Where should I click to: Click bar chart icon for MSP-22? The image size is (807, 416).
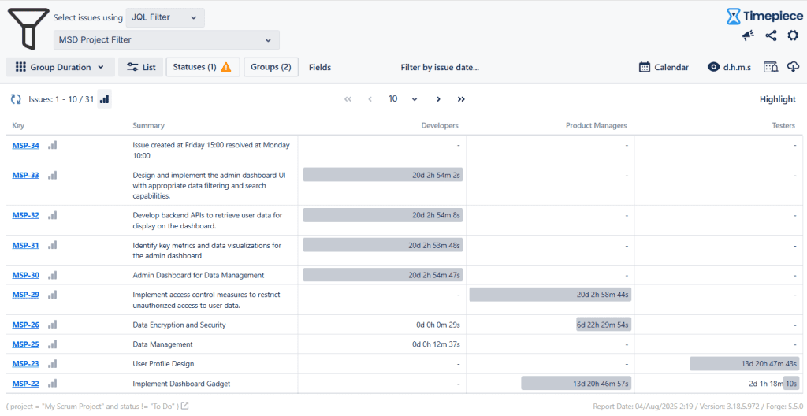(53, 383)
